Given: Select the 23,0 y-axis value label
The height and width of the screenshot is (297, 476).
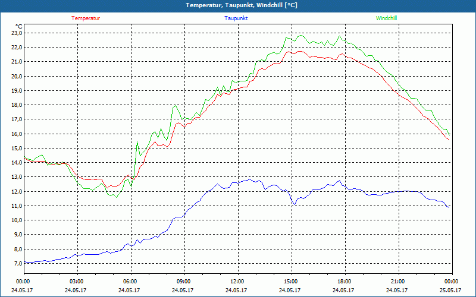Looking at the screenshot, I should (15, 33).
